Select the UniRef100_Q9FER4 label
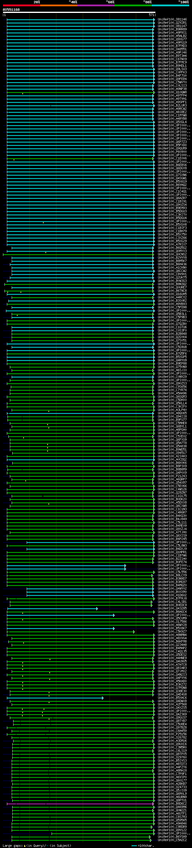The image size is (192, 848). (x=172, y=79)
